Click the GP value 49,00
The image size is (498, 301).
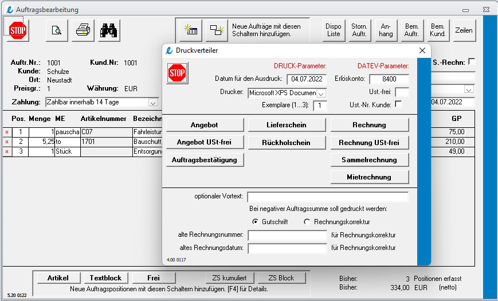pyautogui.click(x=455, y=151)
